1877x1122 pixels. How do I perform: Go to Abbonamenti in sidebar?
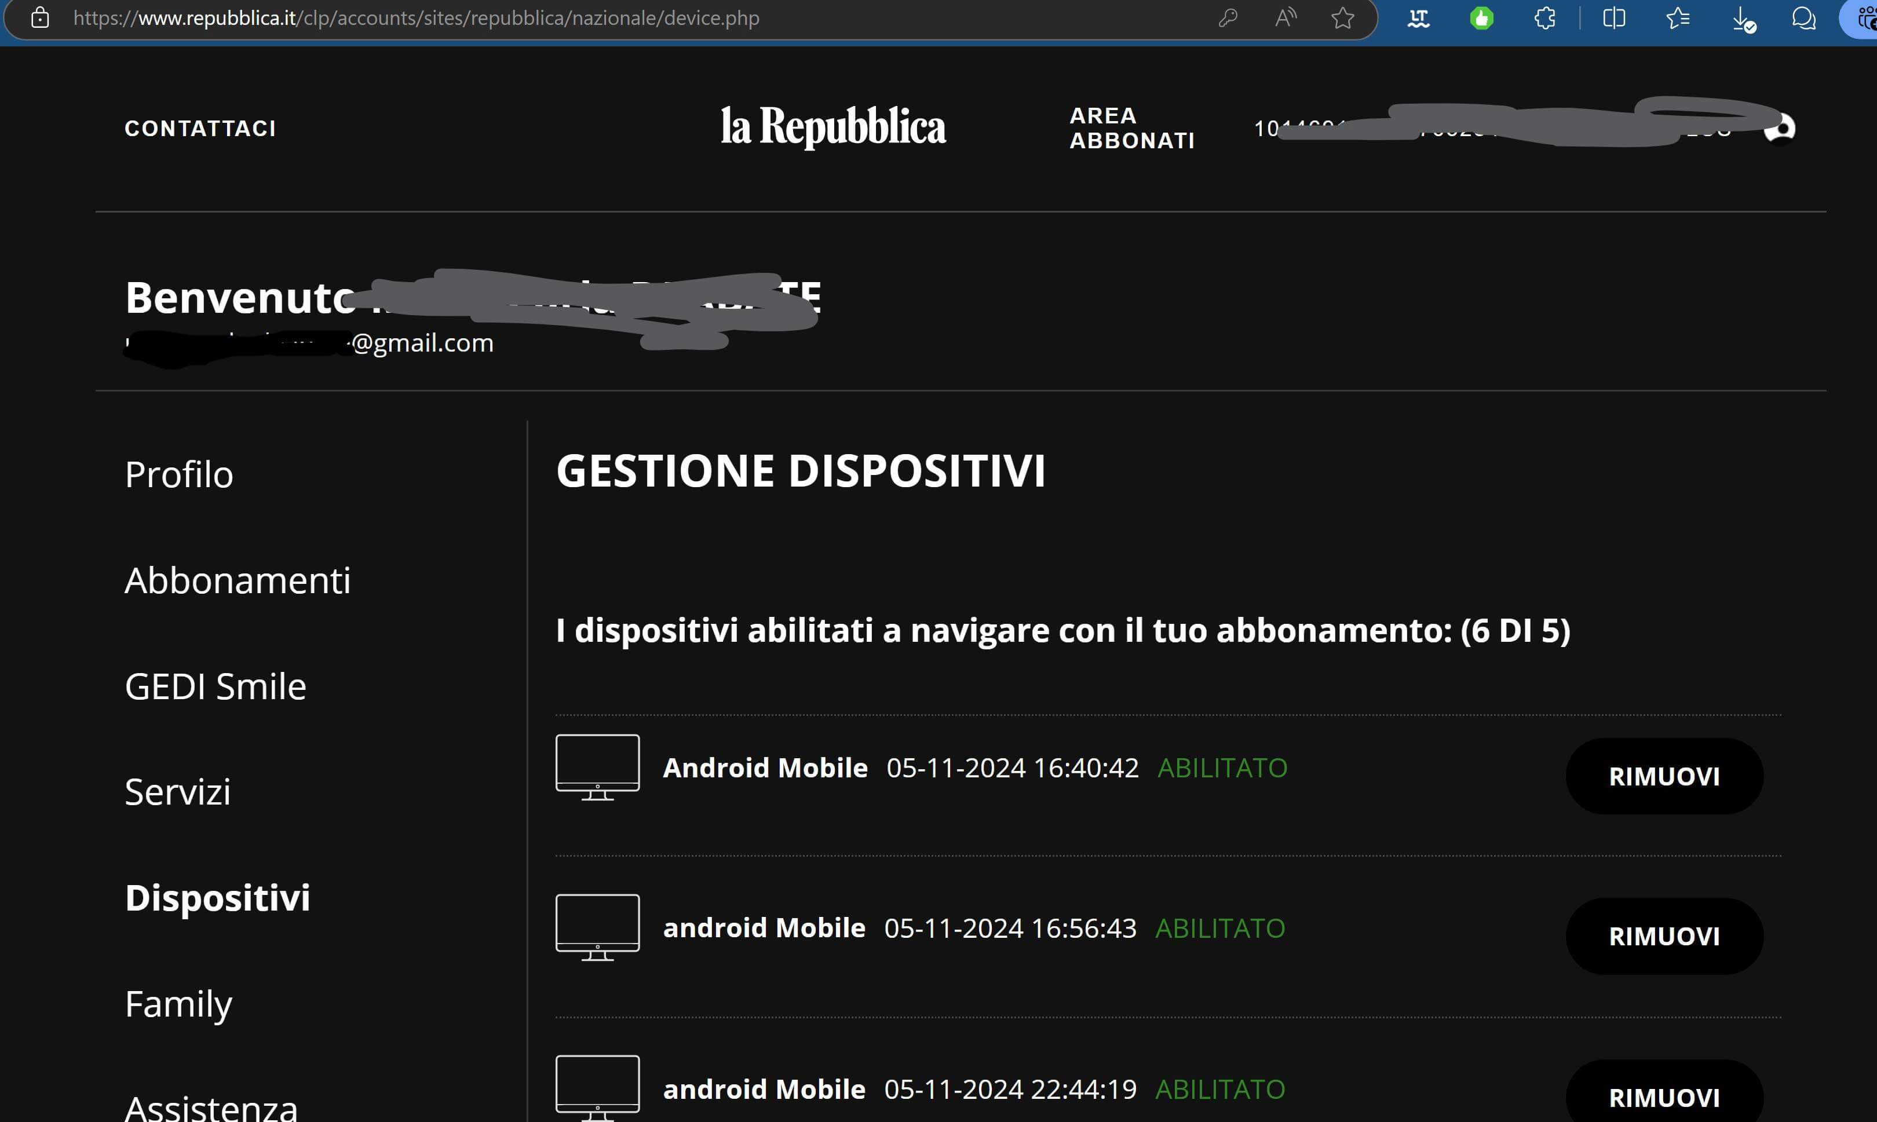[x=238, y=580]
